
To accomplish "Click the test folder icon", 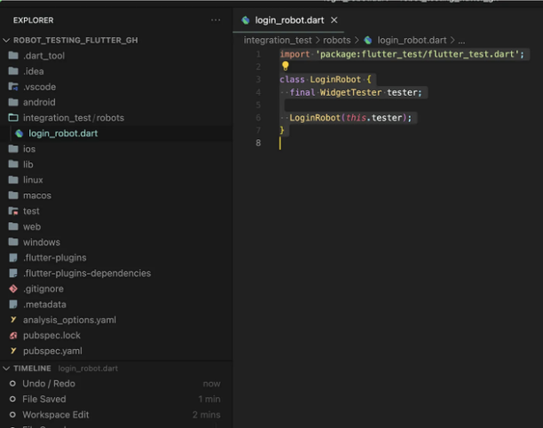I will click(x=13, y=211).
